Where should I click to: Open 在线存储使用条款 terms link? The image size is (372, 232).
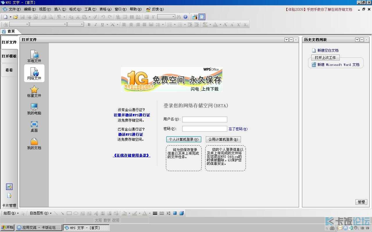point(132,155)
